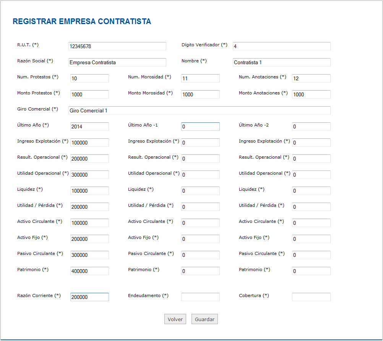This screenshot has width=383, height=341.
Task: Select the Monto Anotaciones input
Action: [x=311, y=94]
